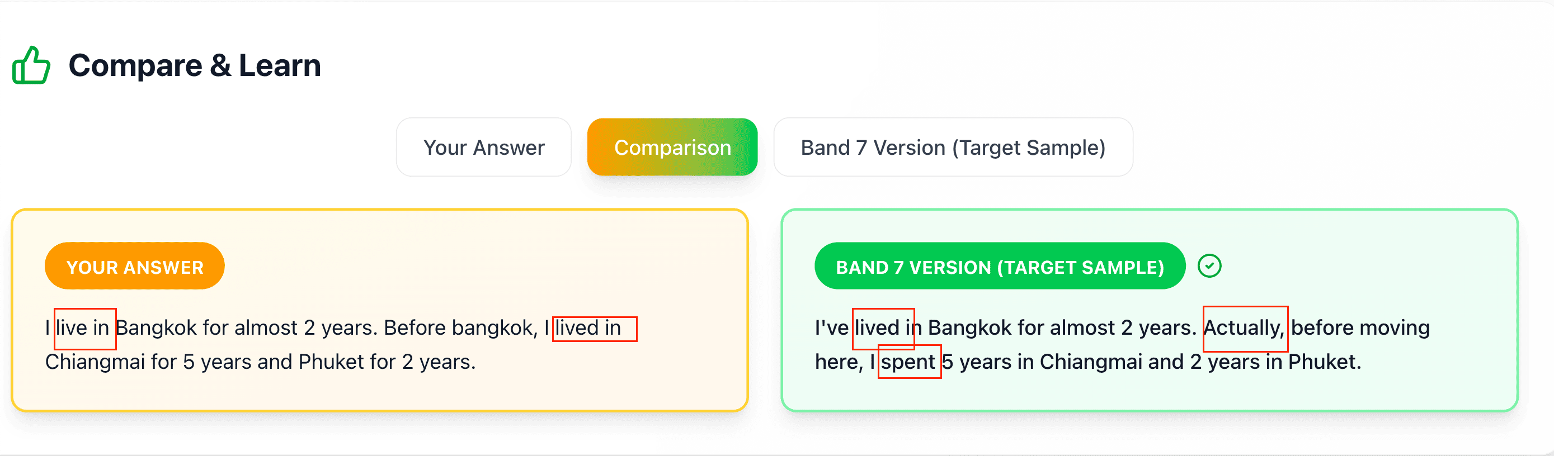Select the Comparison tab
Screen dimensions: 1554x456
tap(672, 148)
